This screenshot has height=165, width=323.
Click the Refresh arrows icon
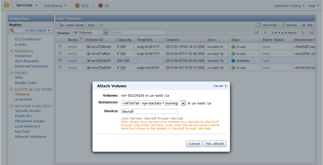[283, 25]
